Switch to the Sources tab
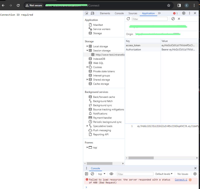Screen dimensions: 200x189 (x=133, y=13)
